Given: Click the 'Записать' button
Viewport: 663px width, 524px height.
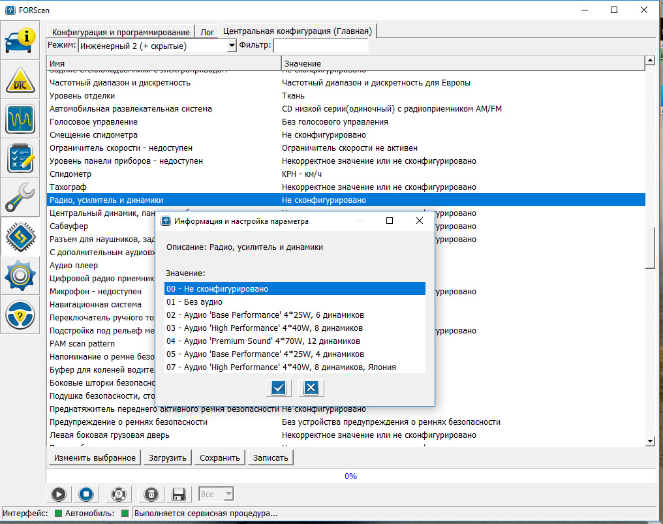Looking at the screenshot, I should click(x=271, y=458).
